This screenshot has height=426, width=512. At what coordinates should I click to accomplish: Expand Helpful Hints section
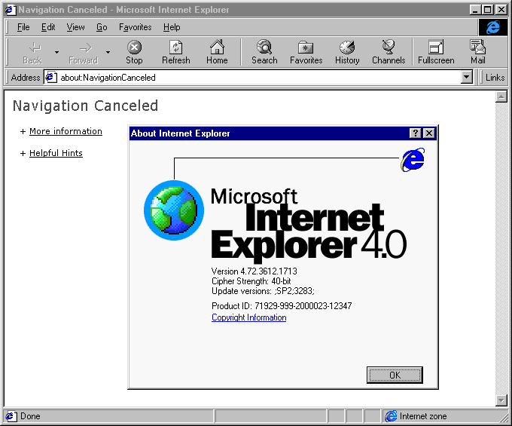tap(23, 153)
